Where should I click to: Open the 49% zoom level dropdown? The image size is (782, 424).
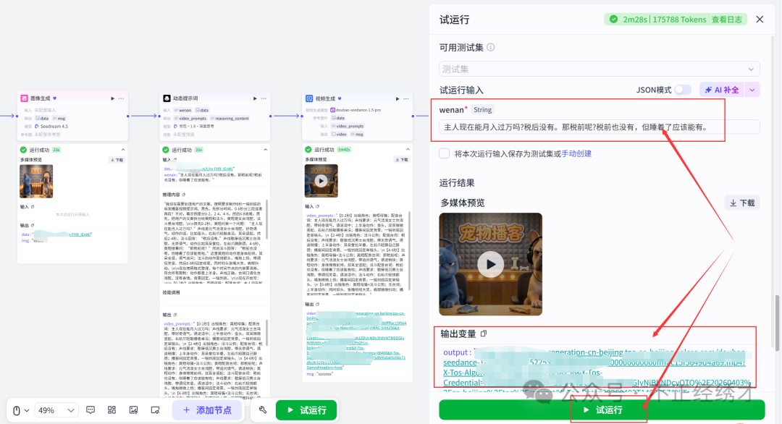pyautogui.click(x=57, y=410)
